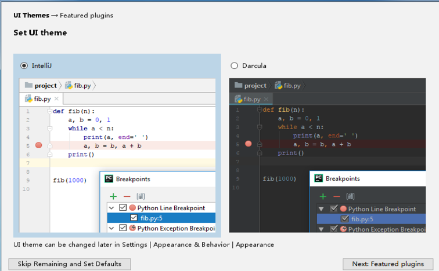This screenshot has height=271, width=439.
Task: Collapse Python Exception Breakpoint node, Darcula preview
Action: click(321, 229)
